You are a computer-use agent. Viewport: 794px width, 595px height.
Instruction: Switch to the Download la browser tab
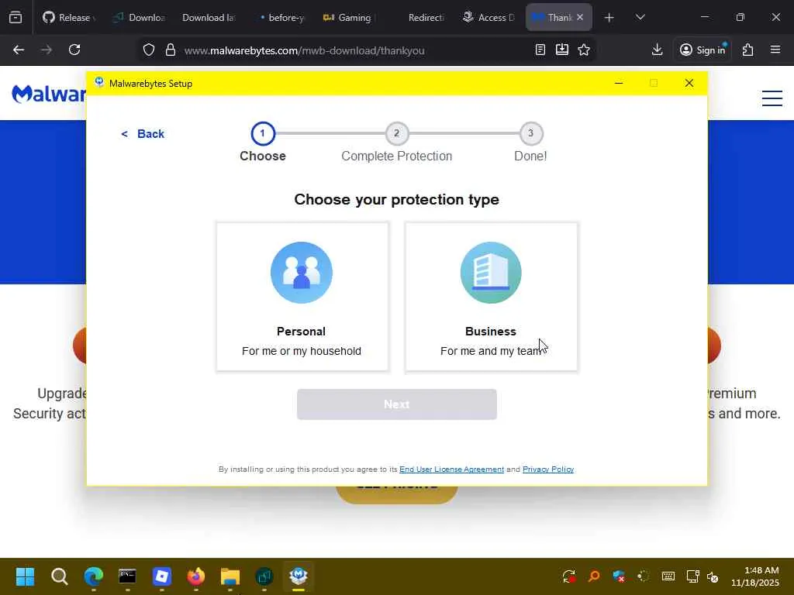point(209,18)
